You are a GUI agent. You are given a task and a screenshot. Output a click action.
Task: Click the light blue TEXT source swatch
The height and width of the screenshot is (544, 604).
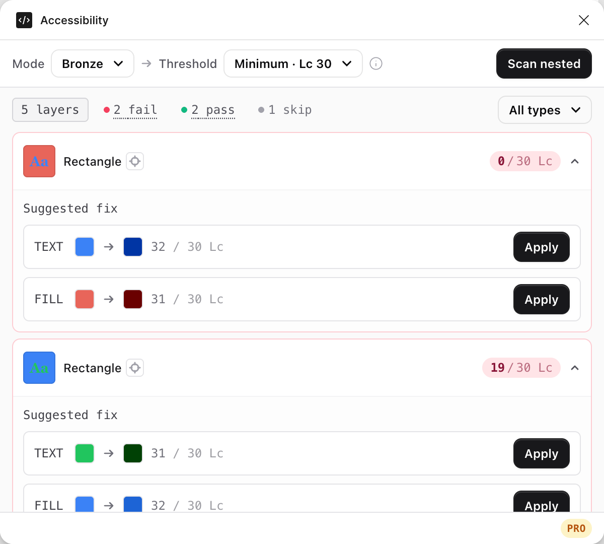click(85, 247)
